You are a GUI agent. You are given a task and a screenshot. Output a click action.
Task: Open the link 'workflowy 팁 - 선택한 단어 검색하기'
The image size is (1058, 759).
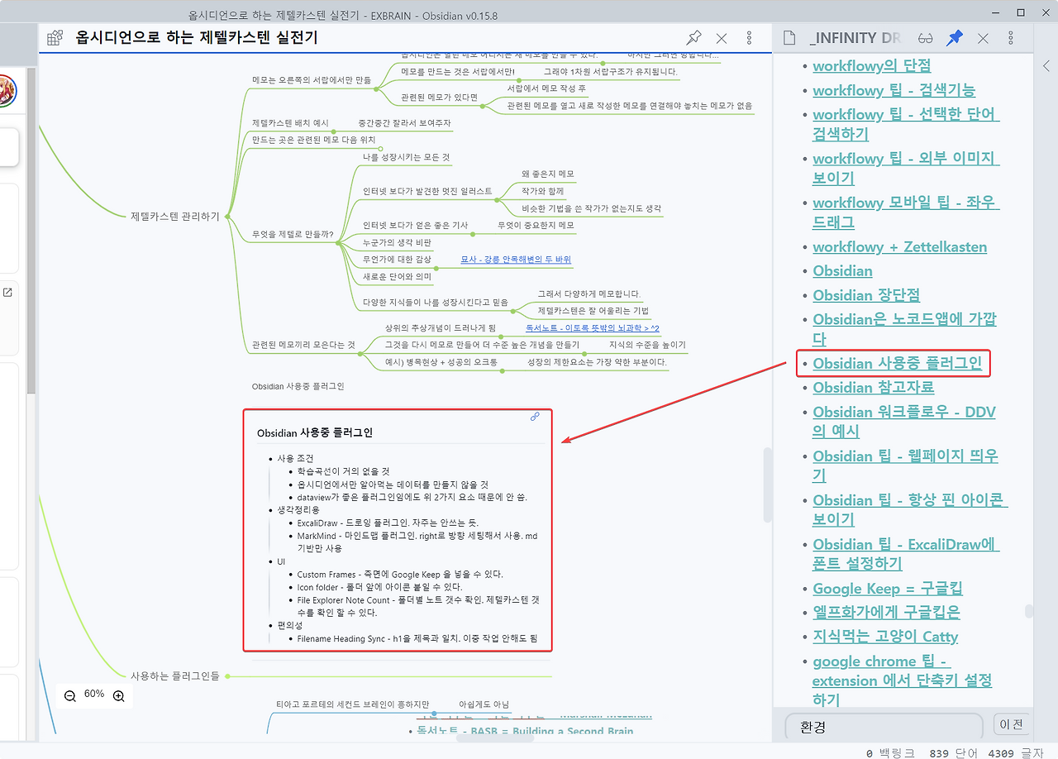[906, 124]
